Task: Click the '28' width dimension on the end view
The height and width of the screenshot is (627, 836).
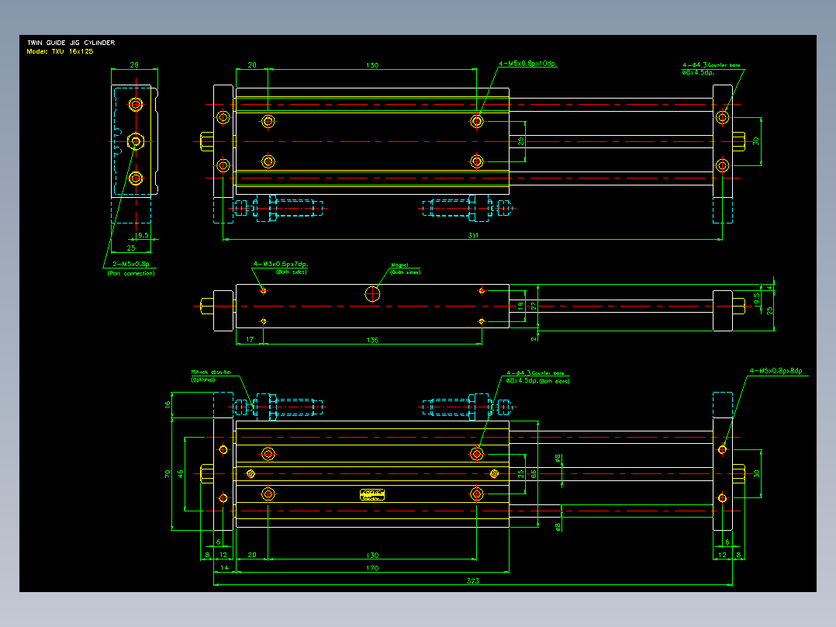Action: (134, 64)
